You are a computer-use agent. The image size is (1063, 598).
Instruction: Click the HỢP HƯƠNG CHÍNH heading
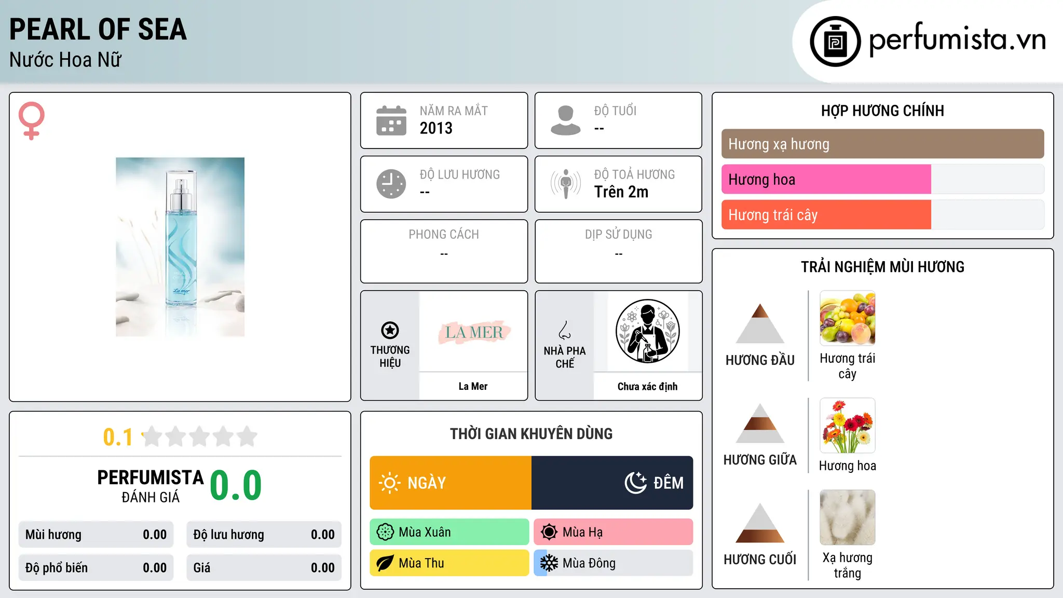(x=882, y=111)
